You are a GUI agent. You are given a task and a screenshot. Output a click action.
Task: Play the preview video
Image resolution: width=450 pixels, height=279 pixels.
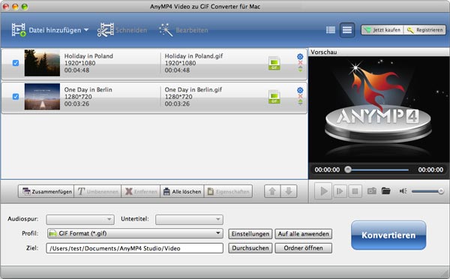(323, 191)
